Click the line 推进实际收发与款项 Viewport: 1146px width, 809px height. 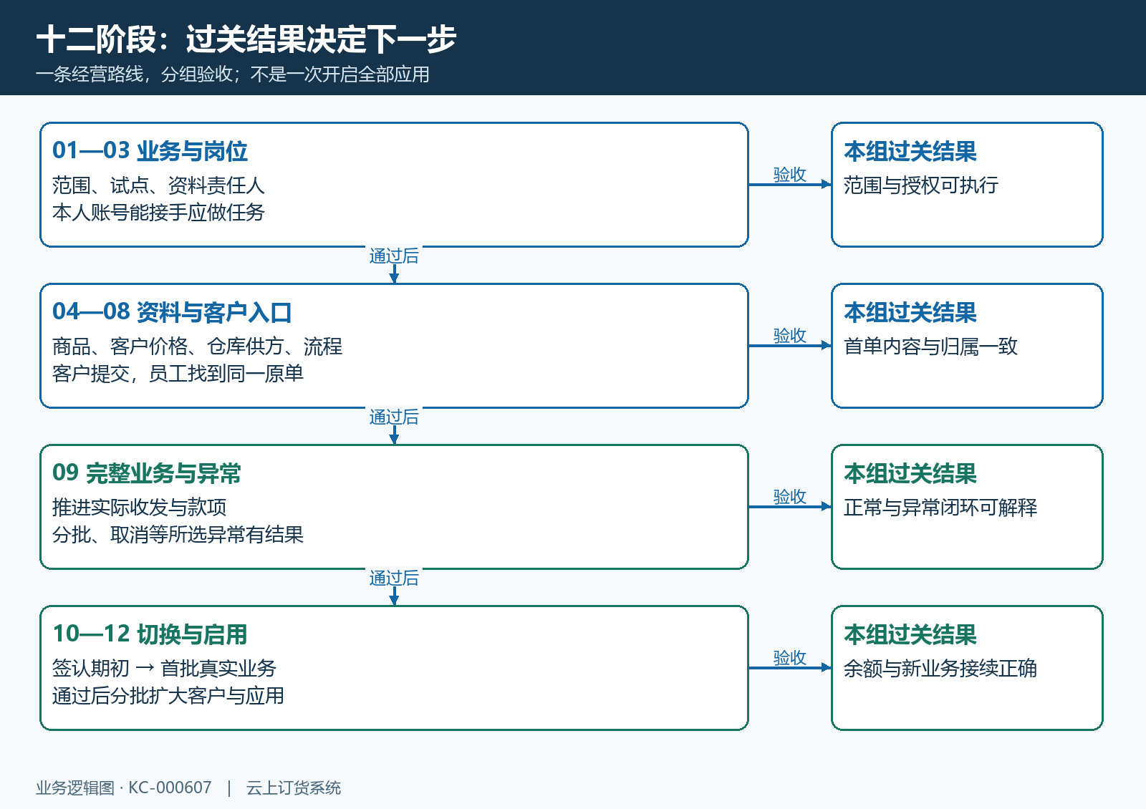pyautogui.click(x=139, y=508)
